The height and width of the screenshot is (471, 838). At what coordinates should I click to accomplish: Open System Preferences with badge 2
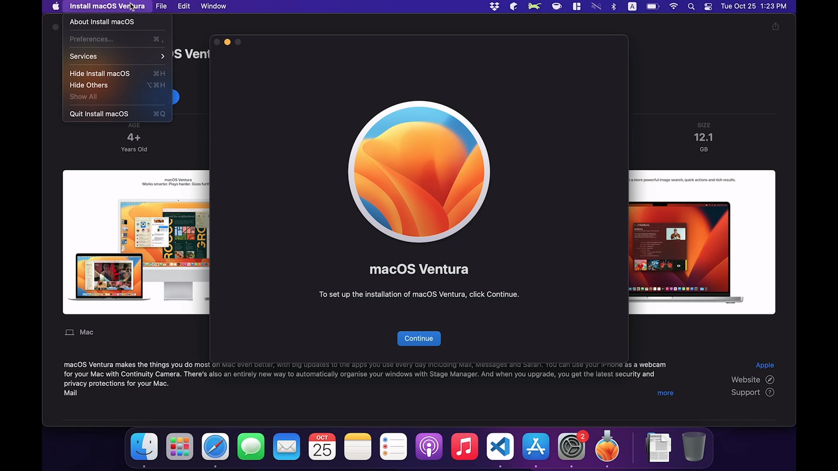(572, 447)
